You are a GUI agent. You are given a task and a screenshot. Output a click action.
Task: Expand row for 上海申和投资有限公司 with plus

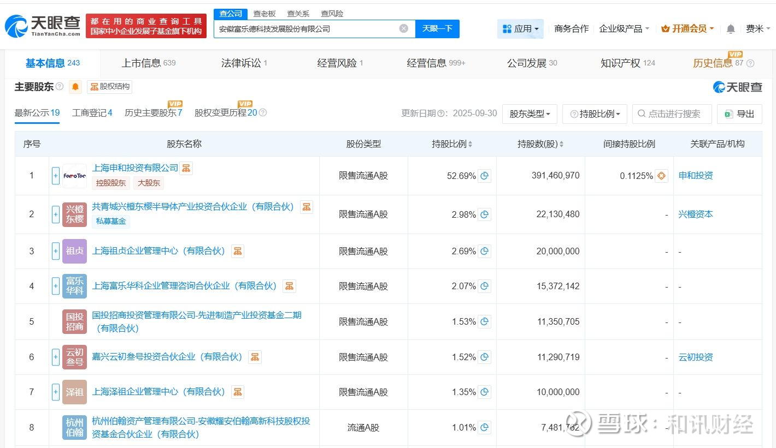tap(55, 176)
